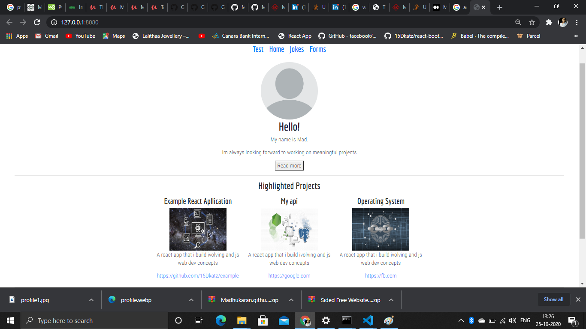Open the Sided Free Website....zip download
Viewport: 586px width, 329px height.
pos(344,300)
